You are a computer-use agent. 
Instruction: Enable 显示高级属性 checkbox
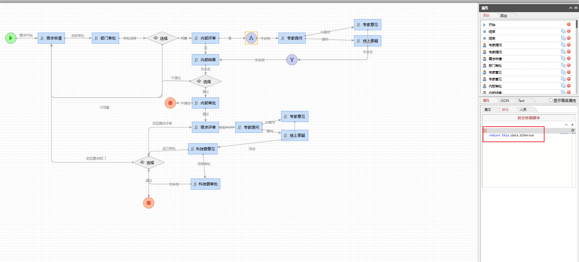(551, 100)
